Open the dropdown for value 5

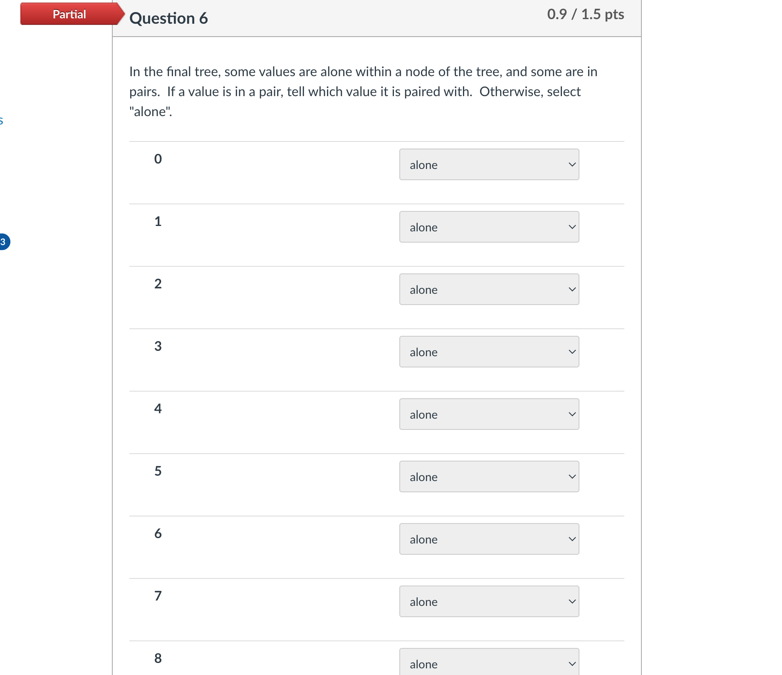[489, 476]
